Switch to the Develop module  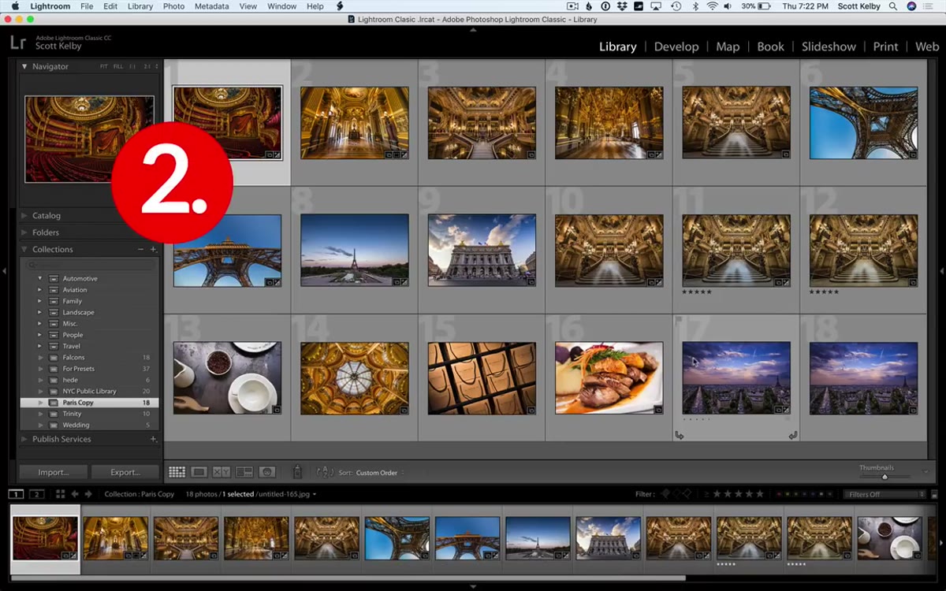click(x=676, y=46)
